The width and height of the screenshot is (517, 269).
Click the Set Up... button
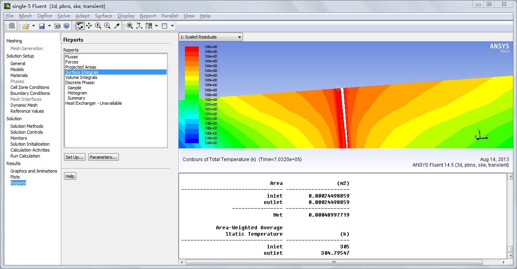74,157
